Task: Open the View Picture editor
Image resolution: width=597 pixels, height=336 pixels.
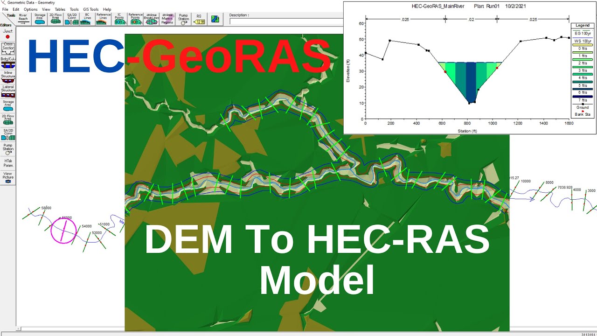Action: 8,177
